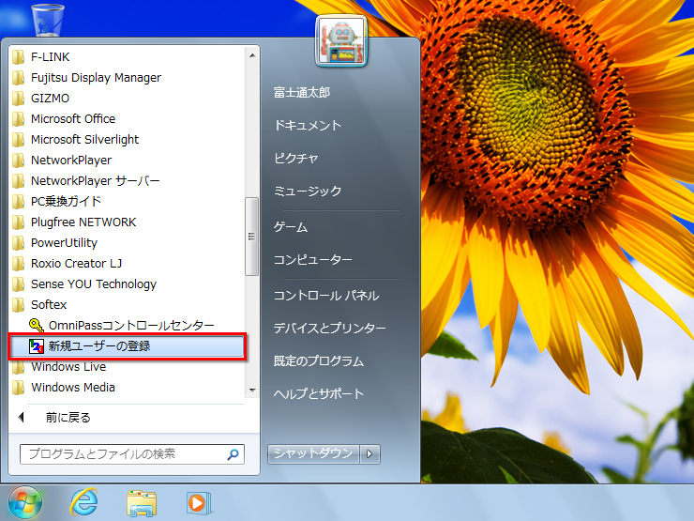Open the Recycle Bin on the desktop
This screenshot has height=521, width=694.
tap(47, 19)
